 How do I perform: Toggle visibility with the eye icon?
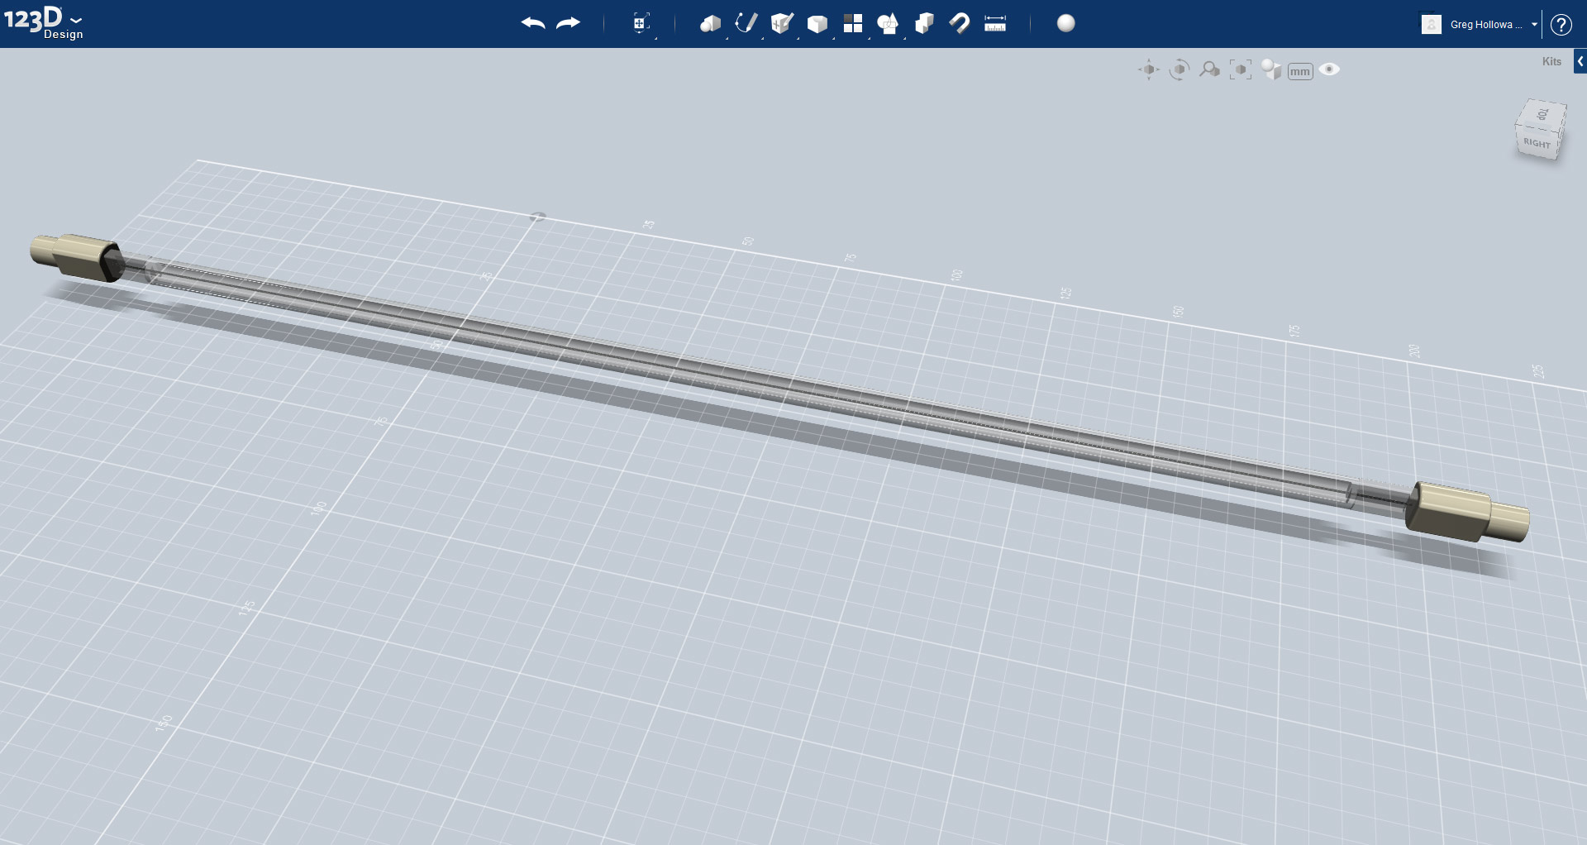(x=1329, y=69)
